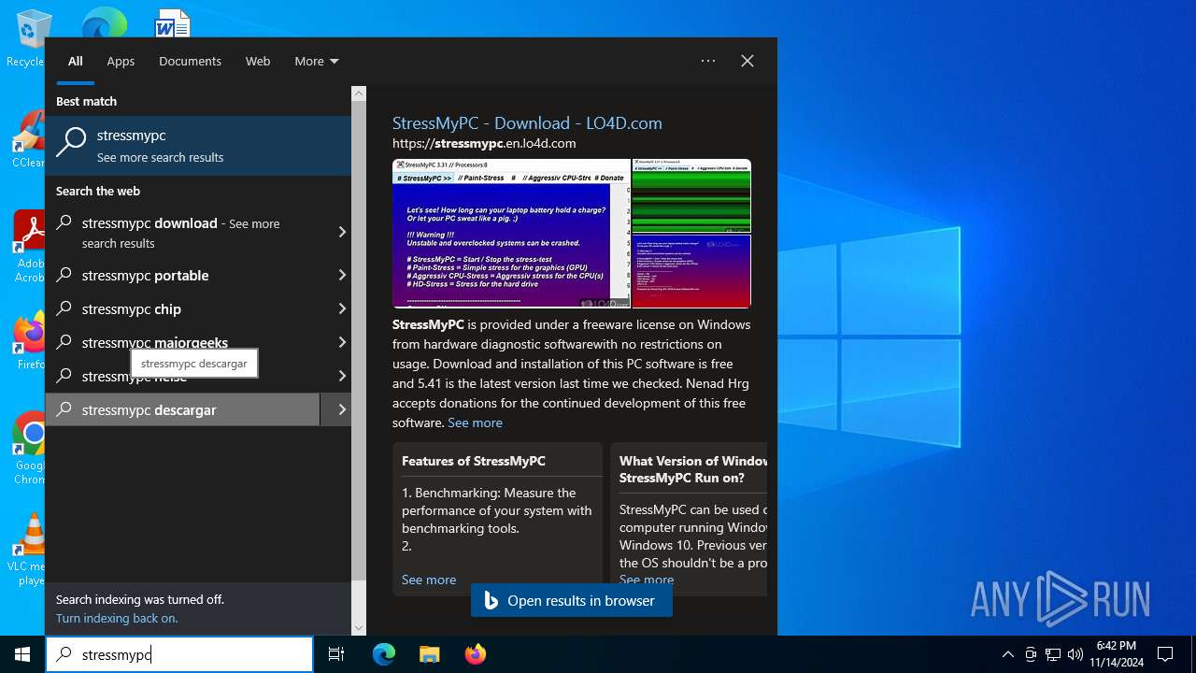Open the network status tray icon
This screenshot has height=673, width=1196.
[x=1053, y=654]
